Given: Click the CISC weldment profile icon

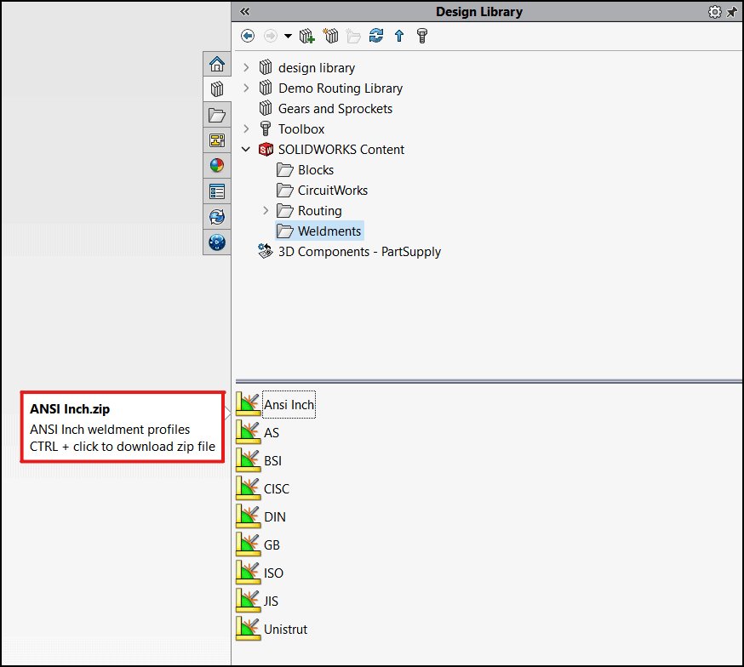Looking at the screenshot, I should pos(249,488).
